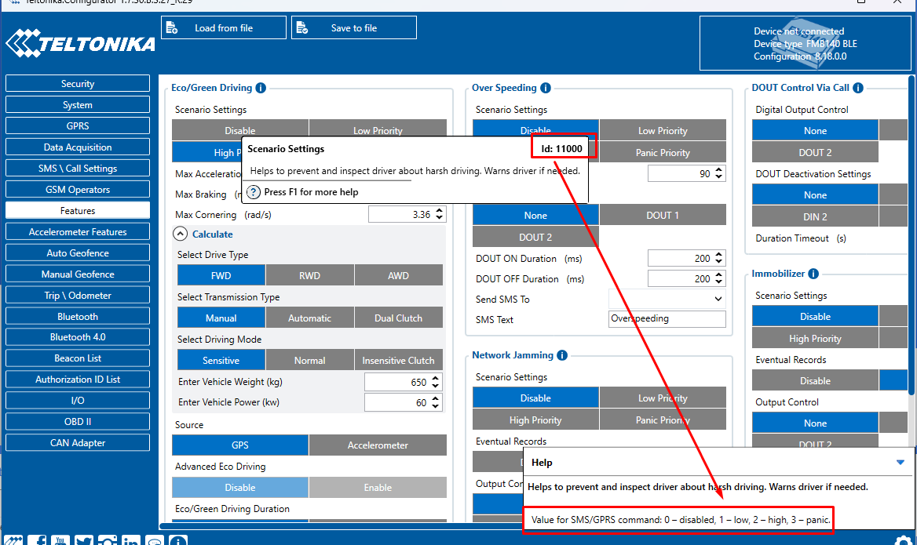Open the Bluetooth 4.0 section

pos(78,337)
